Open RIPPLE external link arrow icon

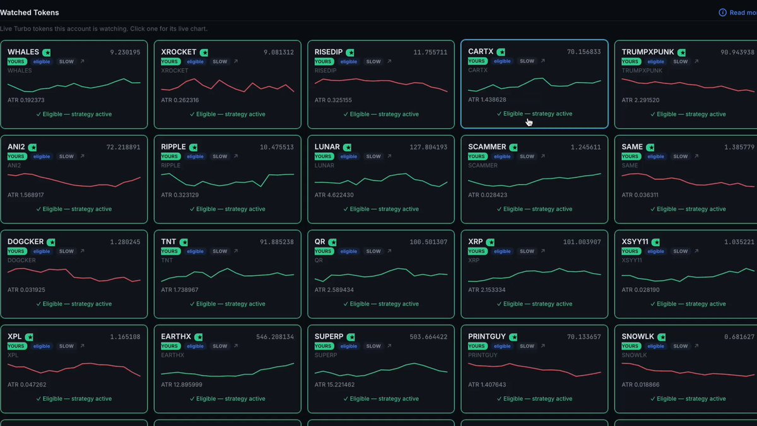[x=236, y=157]
